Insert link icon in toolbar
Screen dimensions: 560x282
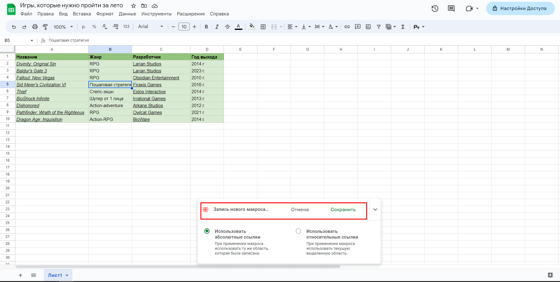(x=347, y=27)
